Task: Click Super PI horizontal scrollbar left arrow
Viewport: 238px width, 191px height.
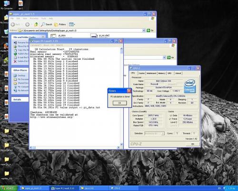Action: (31, 148)
